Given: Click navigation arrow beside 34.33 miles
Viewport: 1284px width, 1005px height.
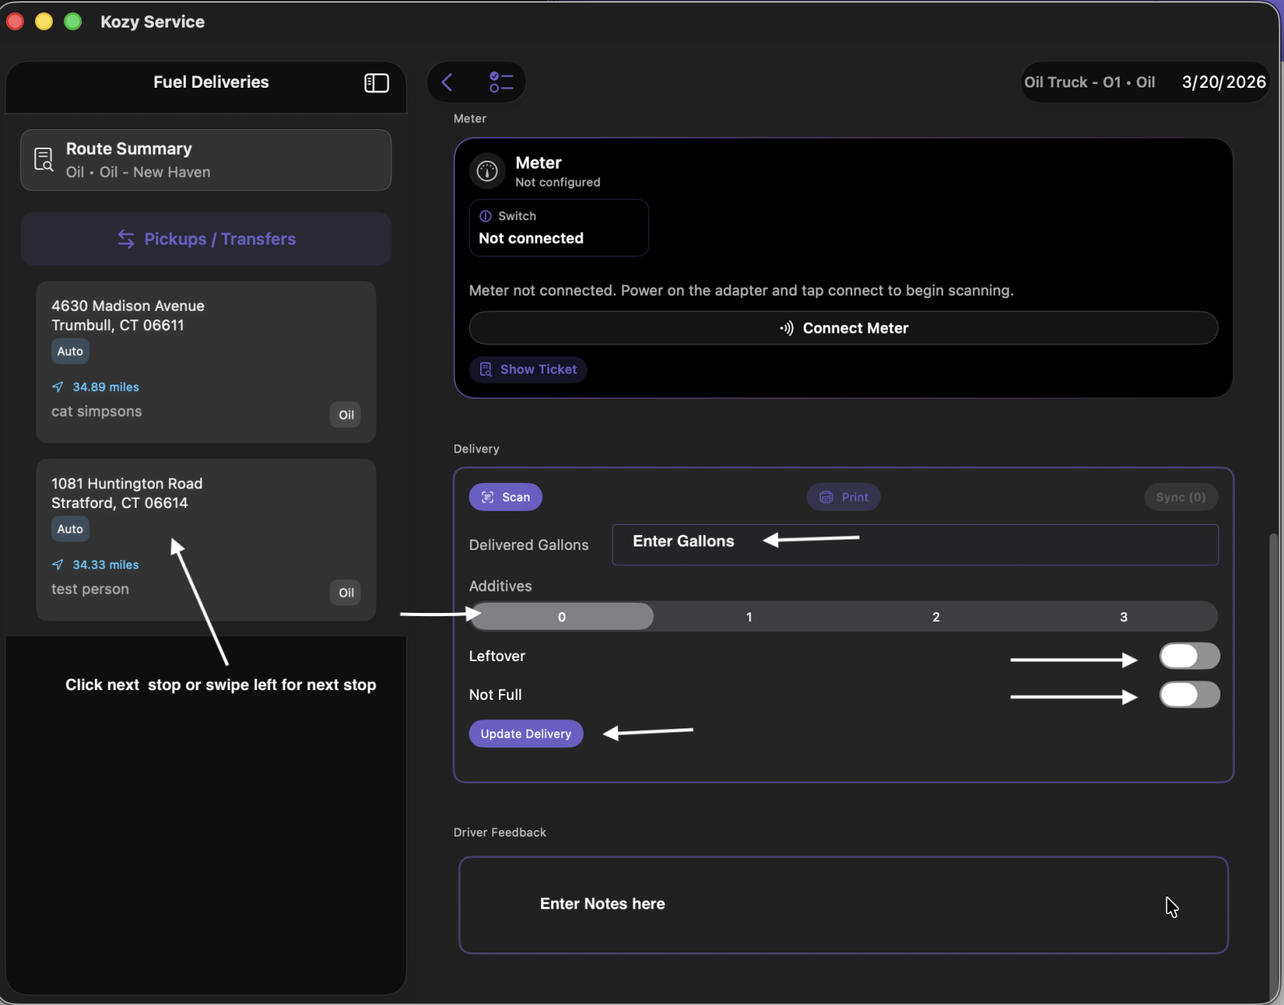Looking at the screenshot, I should (x=58, y=565).
